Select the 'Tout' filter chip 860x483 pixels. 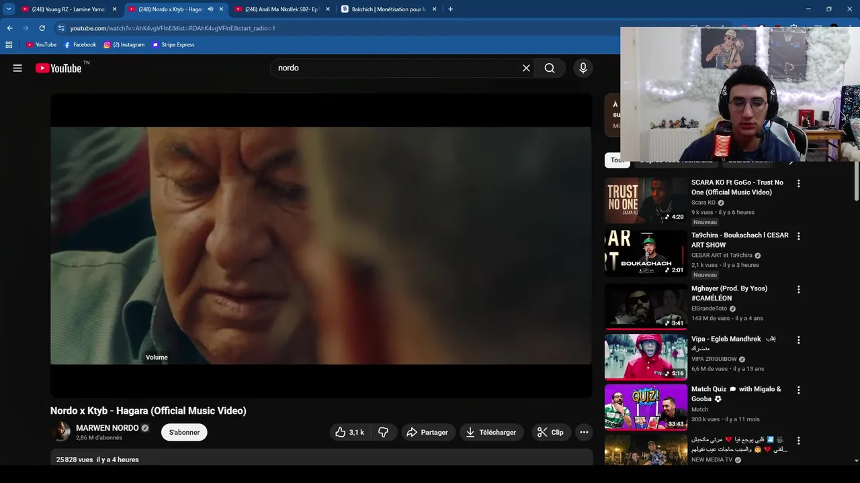click(x=617, y=160)
